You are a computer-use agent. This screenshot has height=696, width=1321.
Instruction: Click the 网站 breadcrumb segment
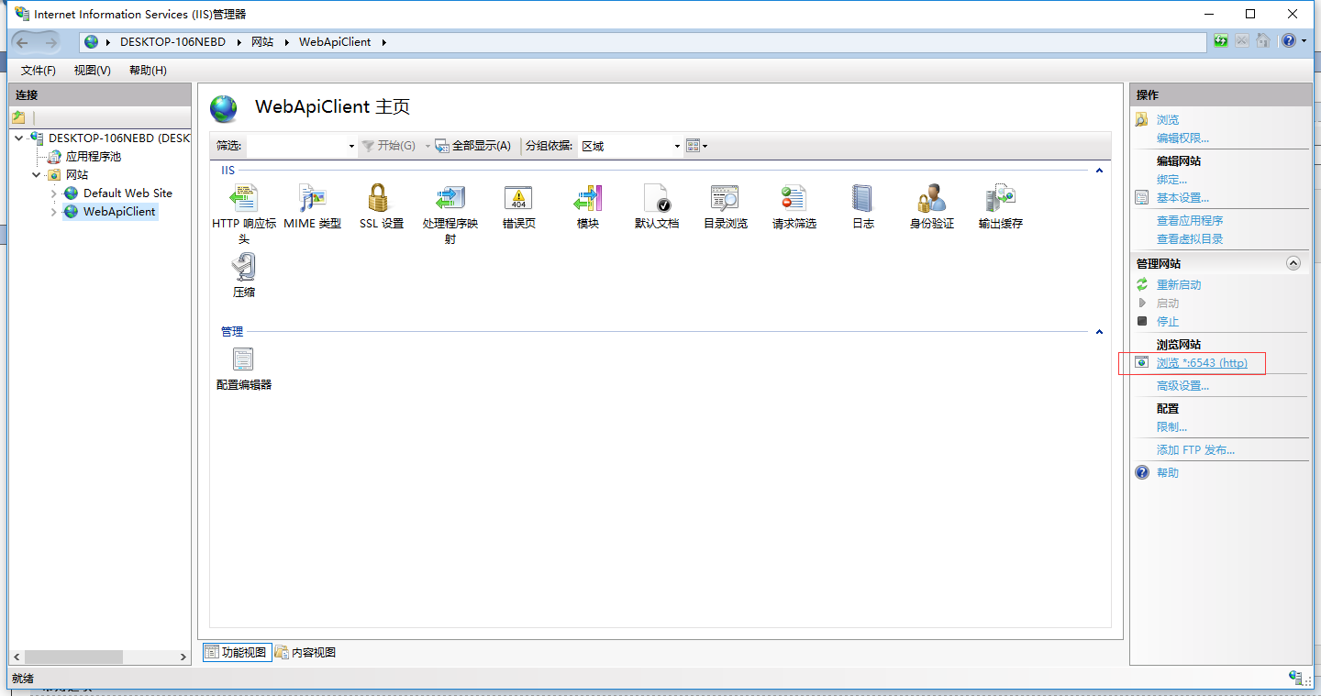(262, 42)
